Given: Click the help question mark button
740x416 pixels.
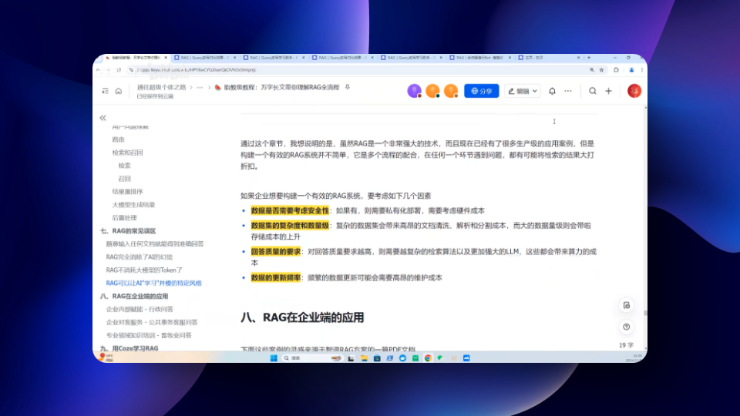Looking at the screenshot, I should [x=626, y=327].
